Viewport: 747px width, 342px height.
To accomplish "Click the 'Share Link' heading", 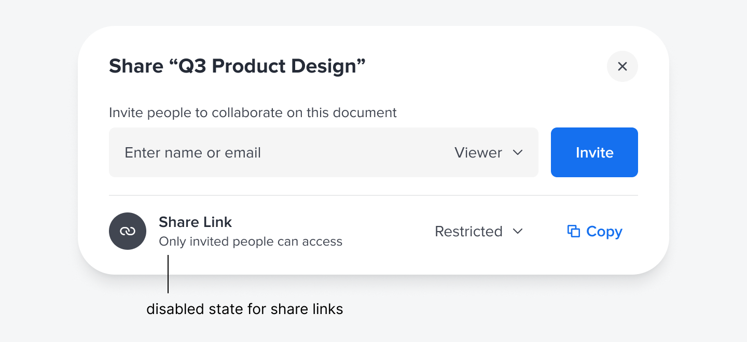I will [195, 222].
